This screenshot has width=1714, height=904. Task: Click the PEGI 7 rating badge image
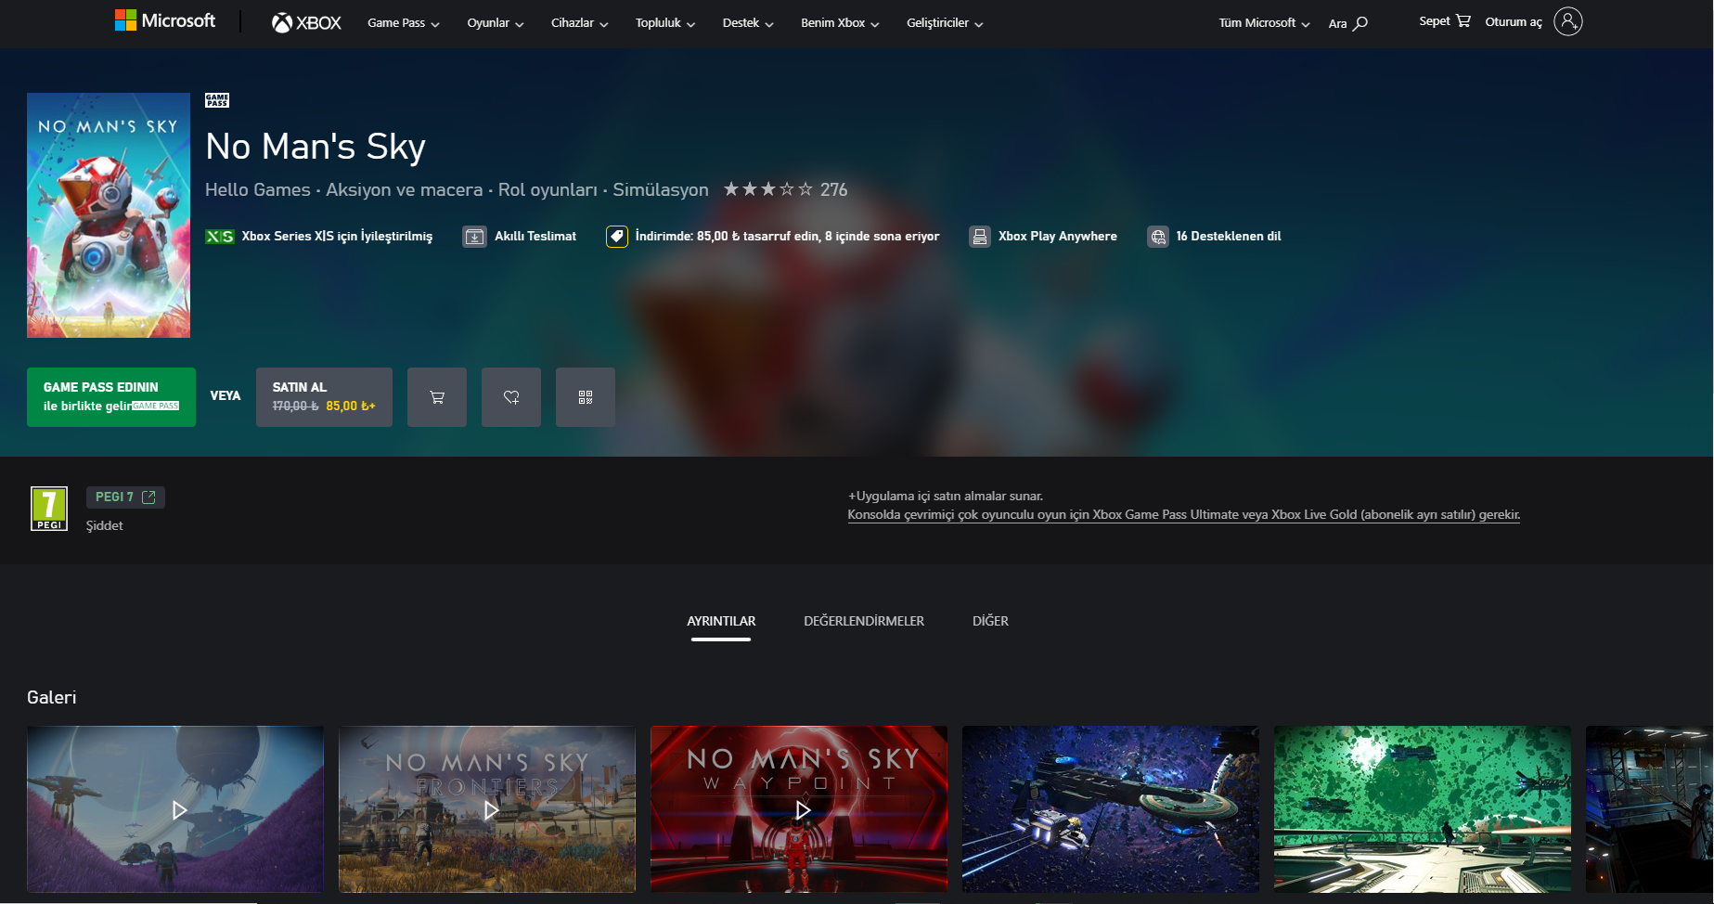pos(49,509)
